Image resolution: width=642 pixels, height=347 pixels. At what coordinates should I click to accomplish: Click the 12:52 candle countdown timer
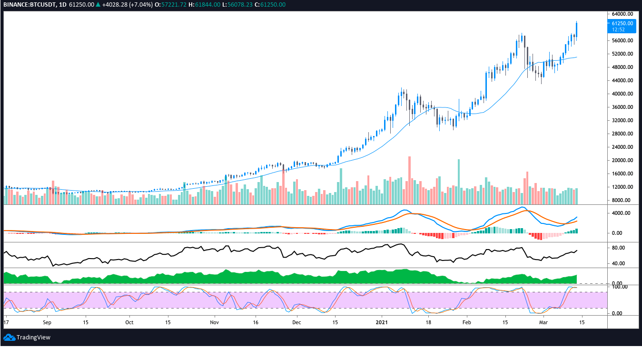point(619,29)
